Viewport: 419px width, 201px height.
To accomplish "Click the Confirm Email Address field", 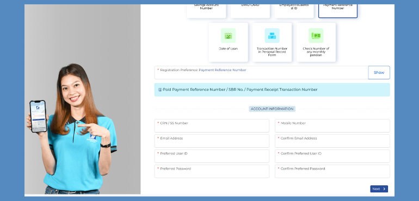I will tap(332, 141).
